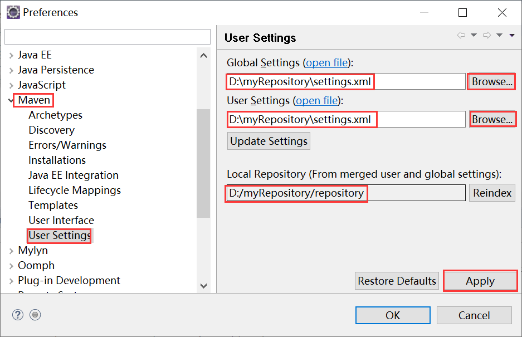Close the Preferences dialog
This screenshot has height=337, width=522.
point(502,13)
